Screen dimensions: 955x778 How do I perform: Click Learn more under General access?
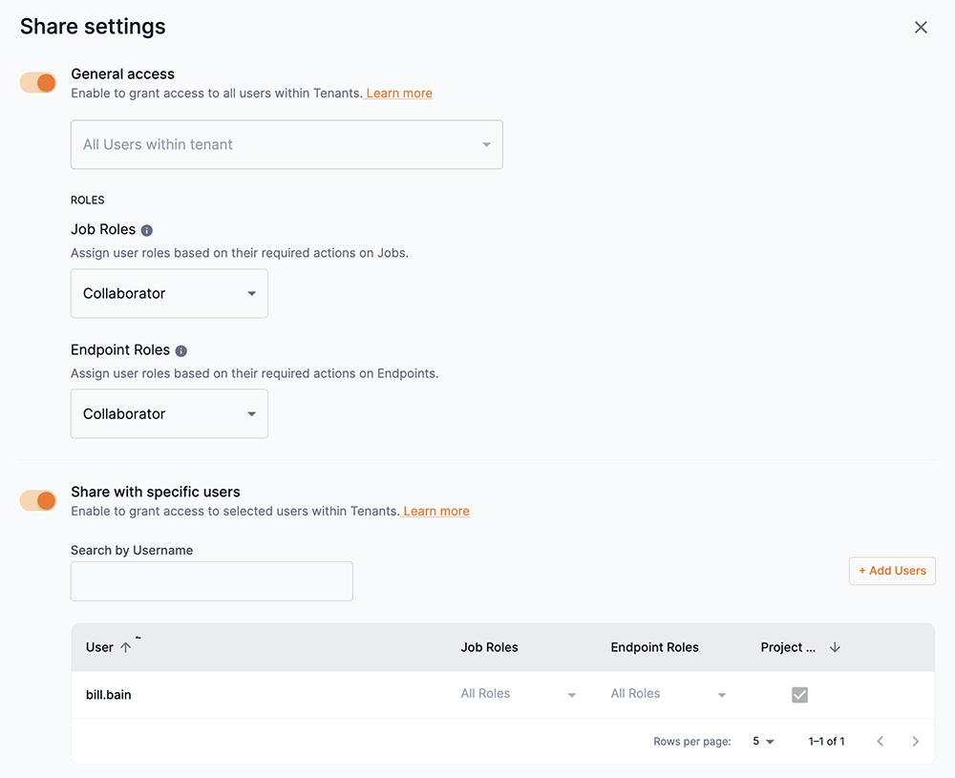click(398, 93)
